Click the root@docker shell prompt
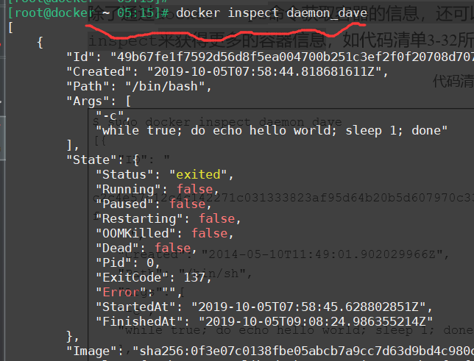This screenshot has height=361, width=474. [88, 13]
